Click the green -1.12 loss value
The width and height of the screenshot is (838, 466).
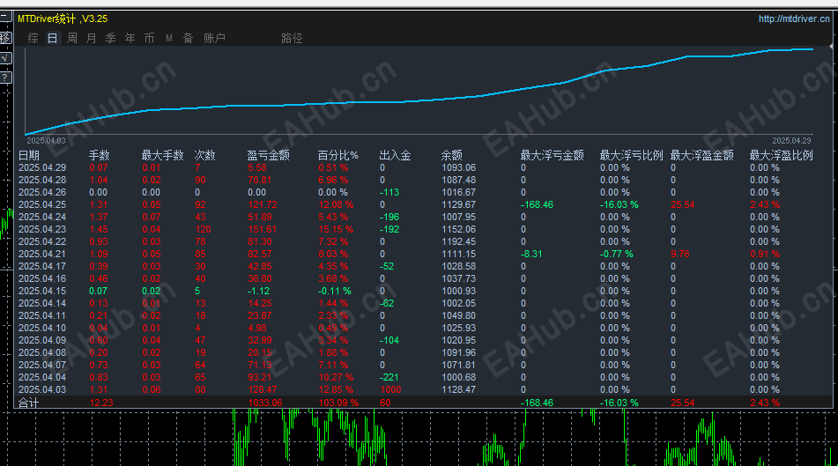point(258,291)
